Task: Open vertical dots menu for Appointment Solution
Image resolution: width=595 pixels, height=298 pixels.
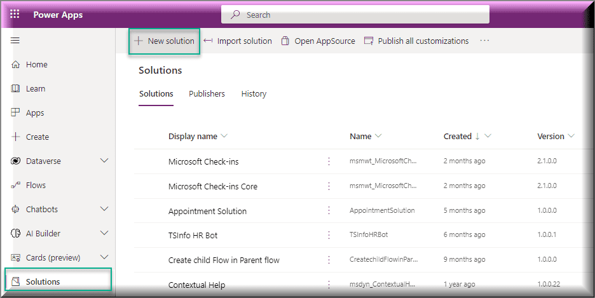Action: [x=329, y=210]
